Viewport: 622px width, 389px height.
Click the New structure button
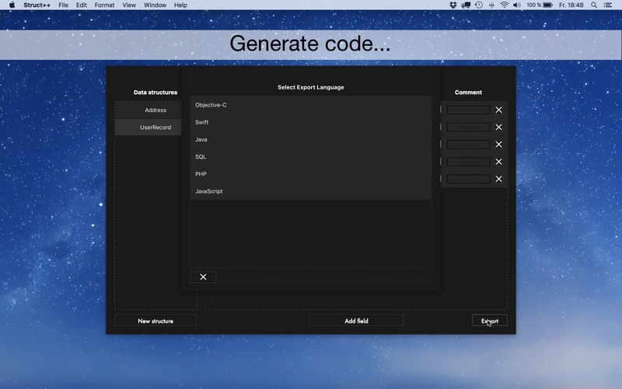(x=155, y=321)
